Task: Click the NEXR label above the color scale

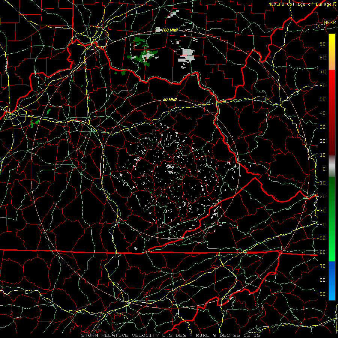Action: [330, 23]
